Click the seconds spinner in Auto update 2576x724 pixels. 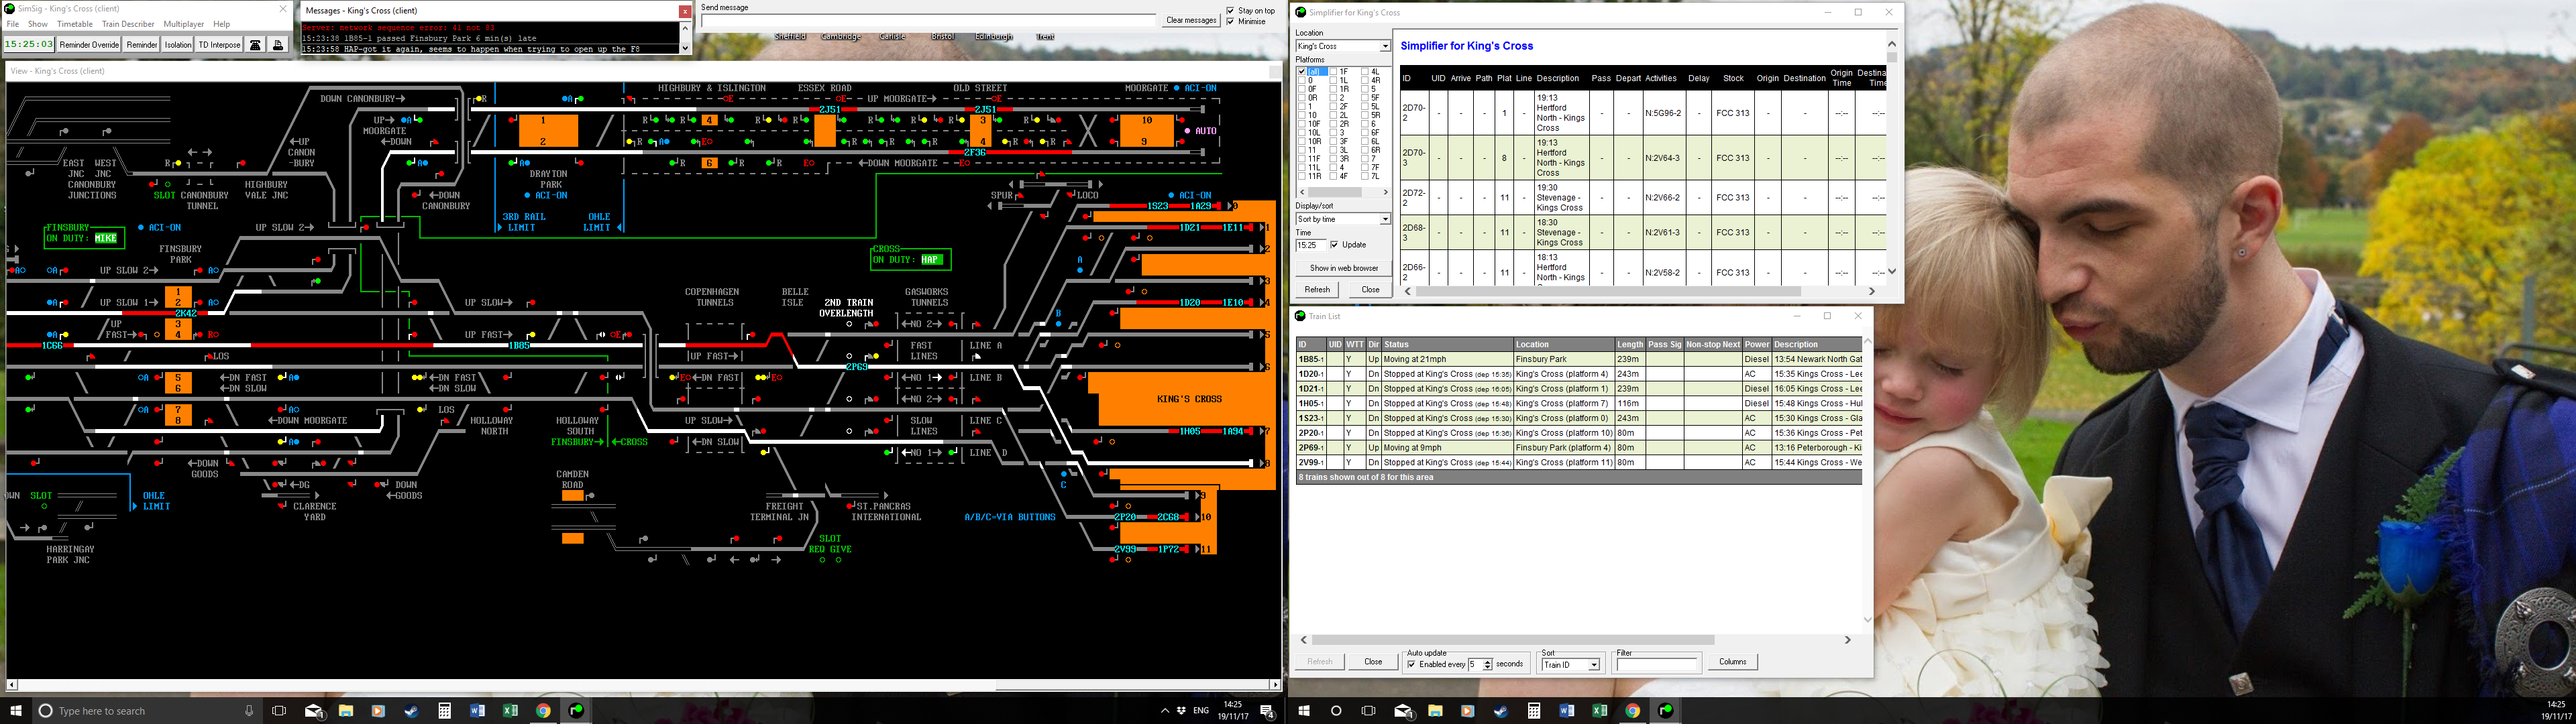click(x=1488, y=665)
